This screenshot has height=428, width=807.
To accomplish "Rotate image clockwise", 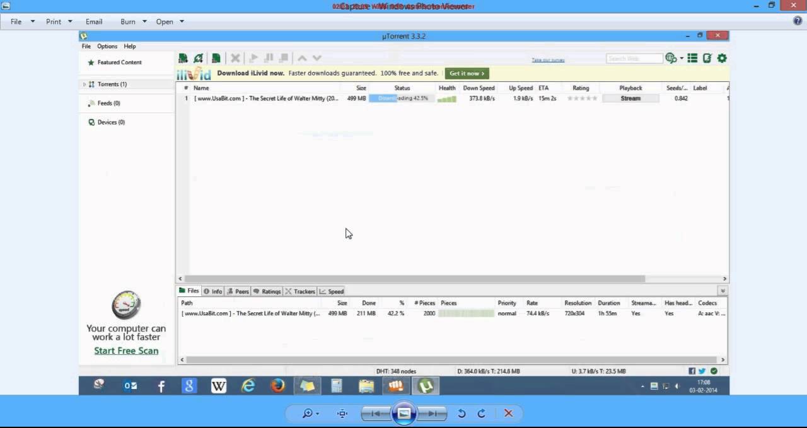I will pyautogui.click(x=482, y=414).
